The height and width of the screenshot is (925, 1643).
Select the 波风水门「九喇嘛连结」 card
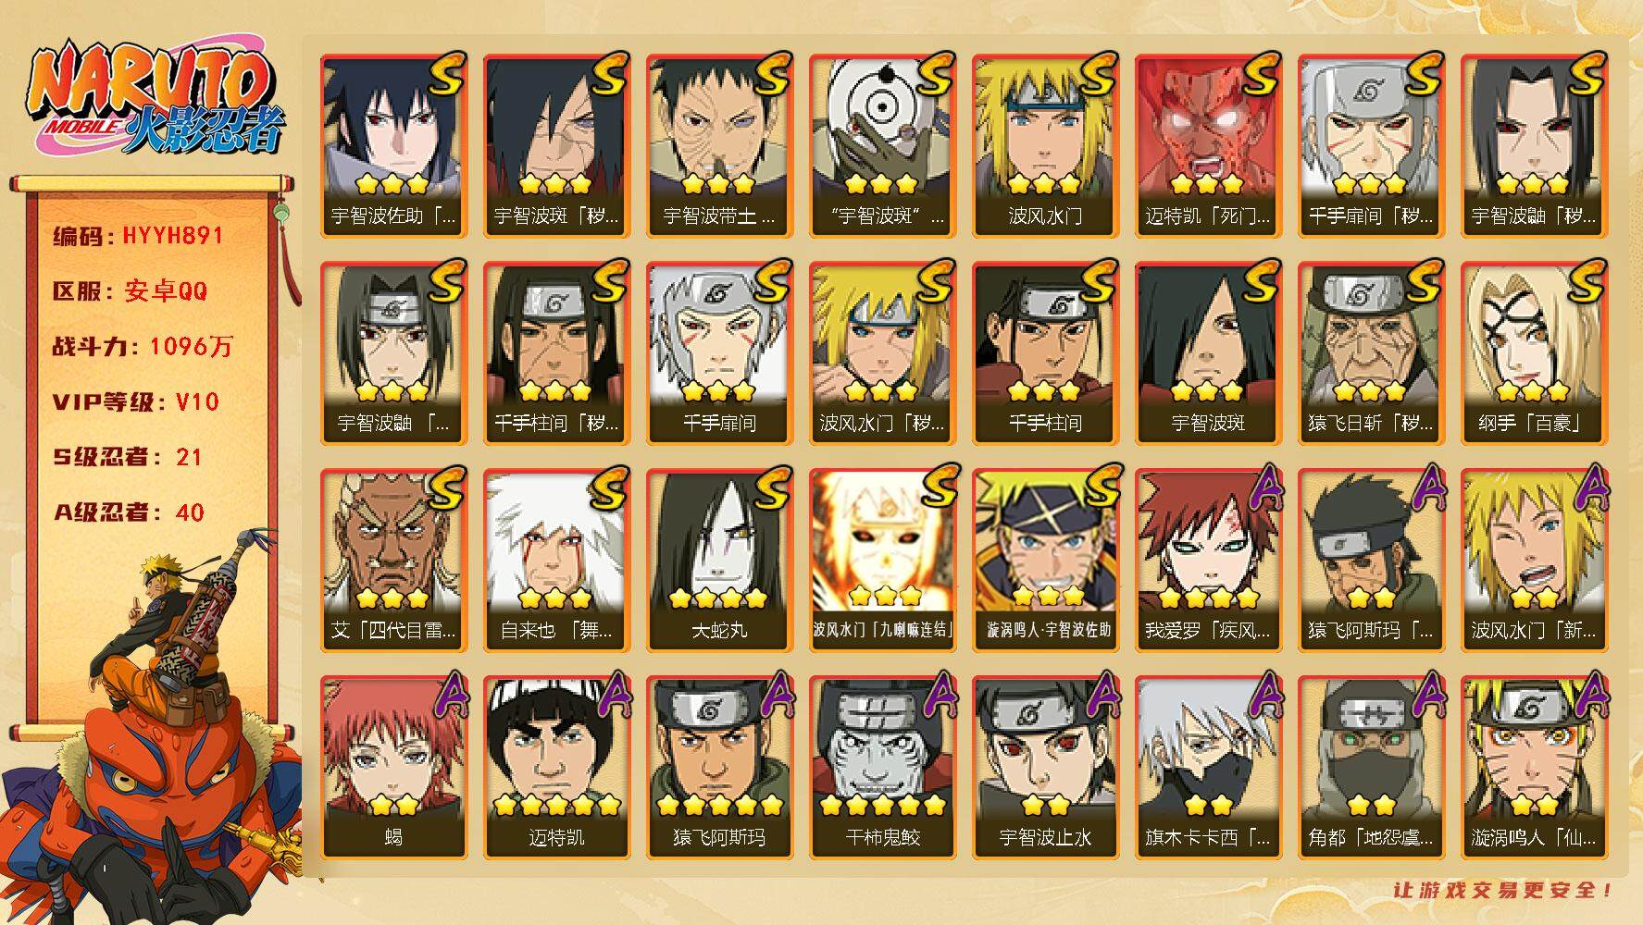(x=882, y=561)
